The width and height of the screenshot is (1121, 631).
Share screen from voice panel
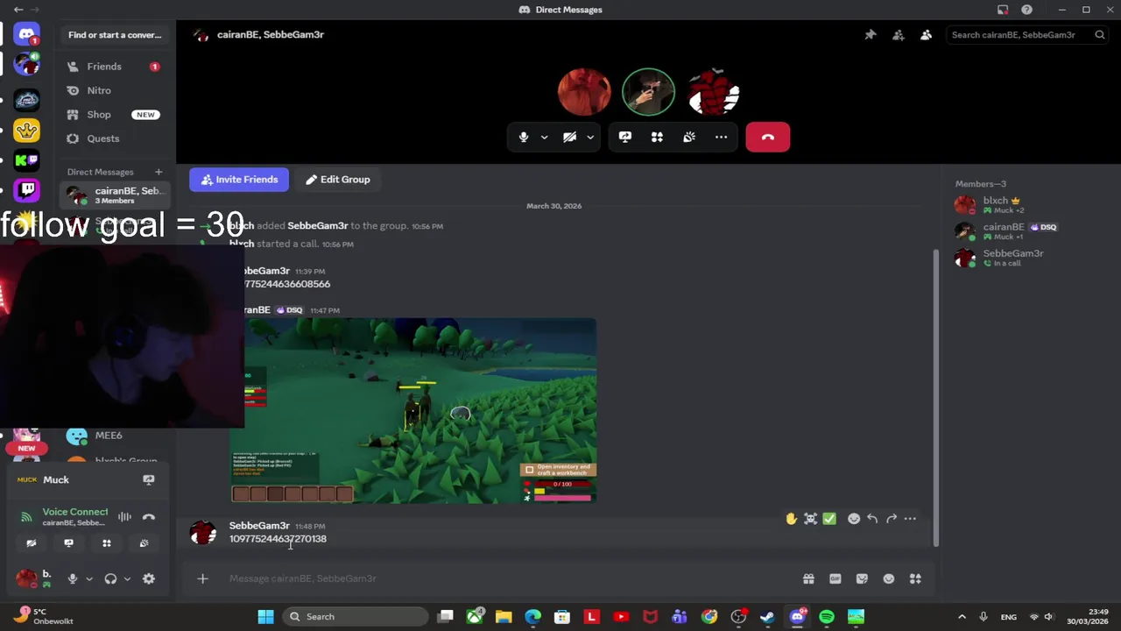click(68, 543)
